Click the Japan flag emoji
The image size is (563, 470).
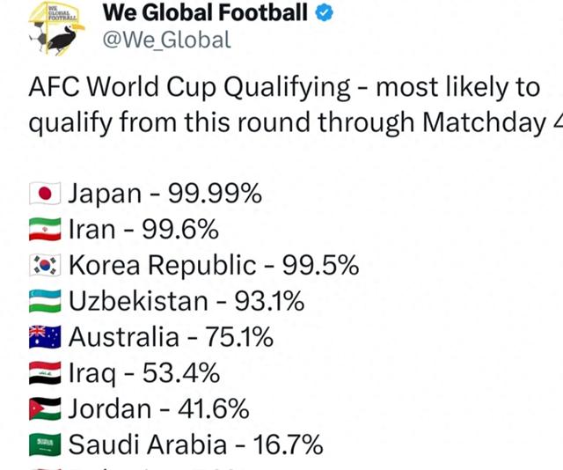(x=45, y=194)
